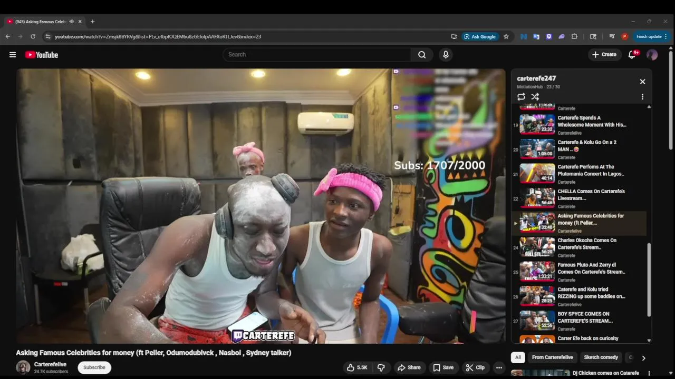Toggle playlist shuffle

pos(535,97)
